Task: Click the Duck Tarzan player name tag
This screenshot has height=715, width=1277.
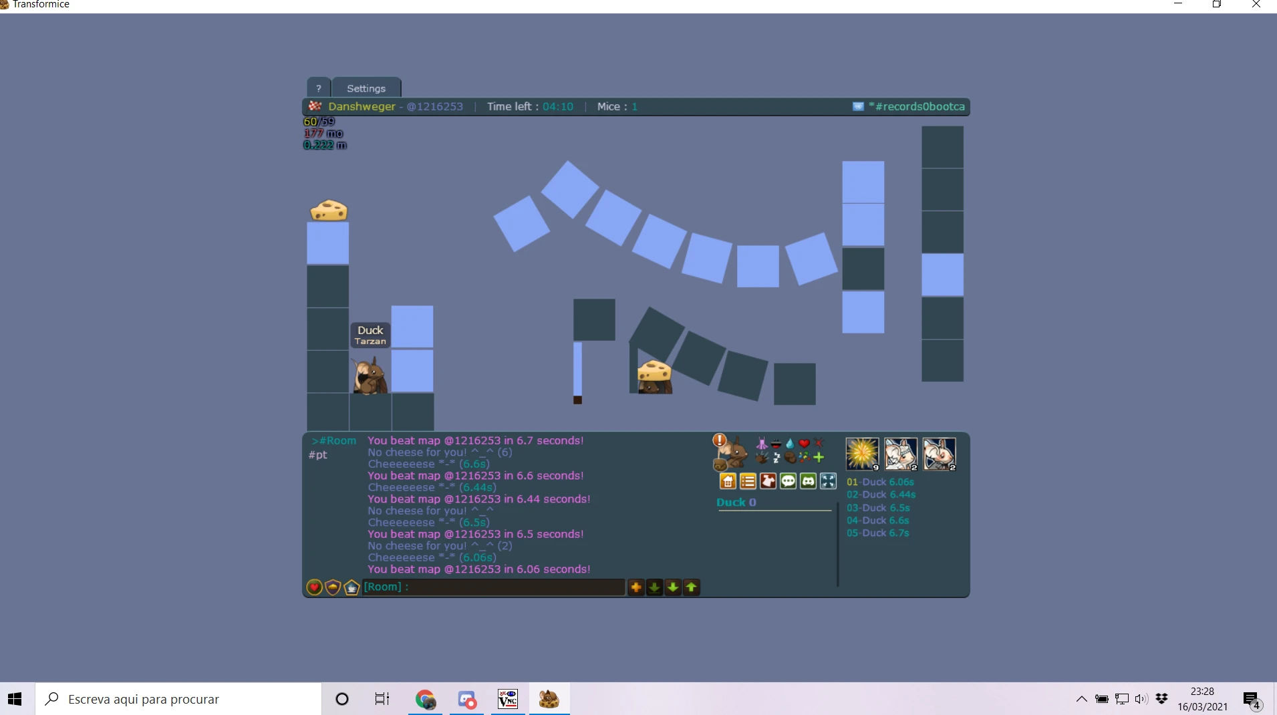Action: 370,335
